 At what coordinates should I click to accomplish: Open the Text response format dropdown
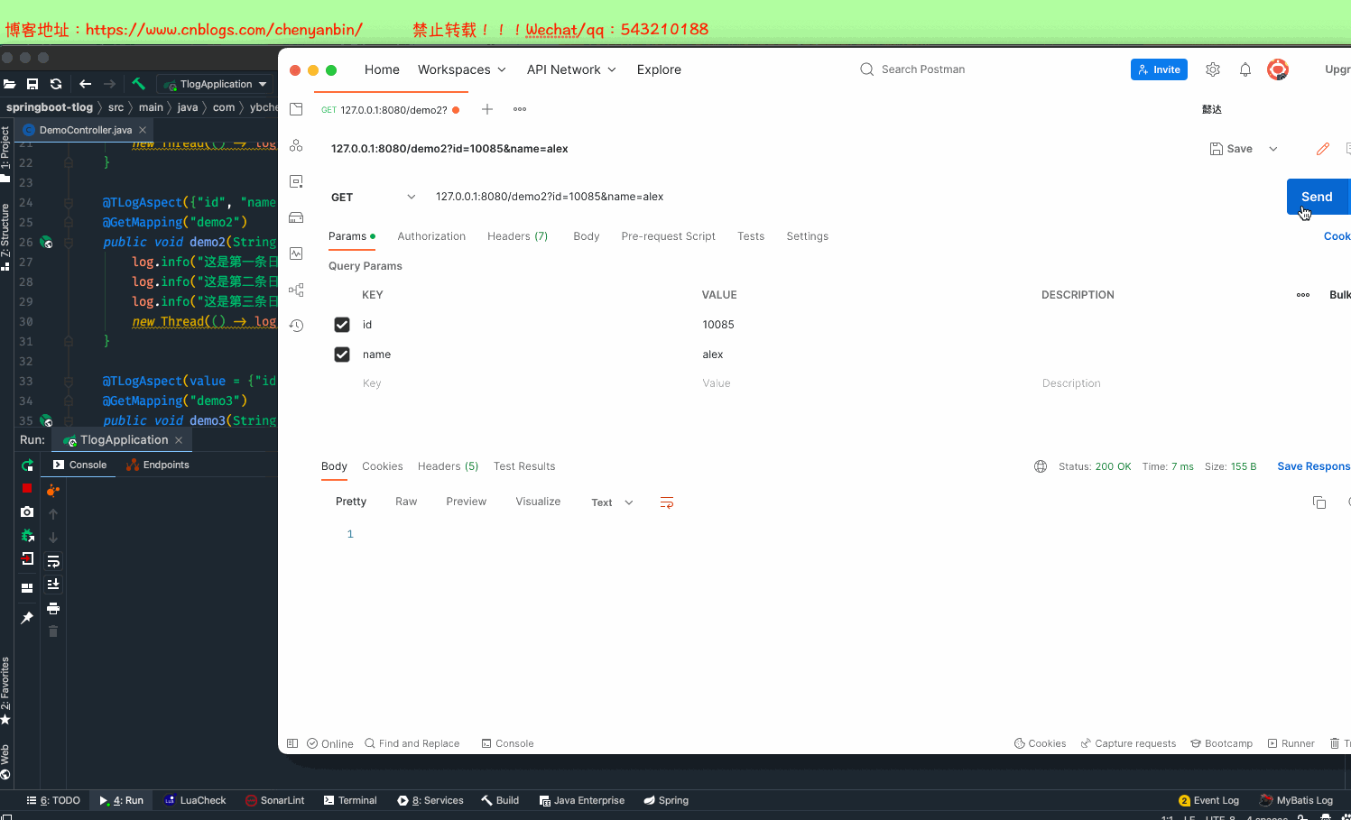pyautogui.click(x=612, y=502)
